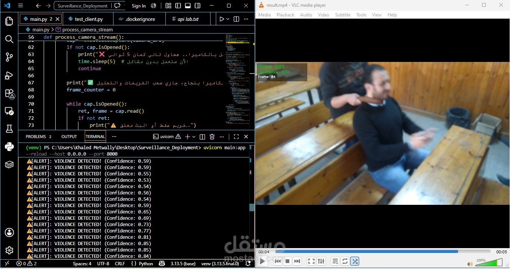
Task: Open the Containers cube view in activity bar
Action: 9,165
